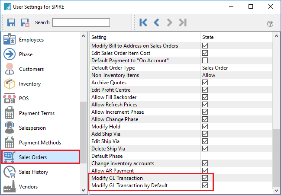Click category list scroll up arrow
Viewport: 281px width, 195px height.
click(x=83, y=36)
